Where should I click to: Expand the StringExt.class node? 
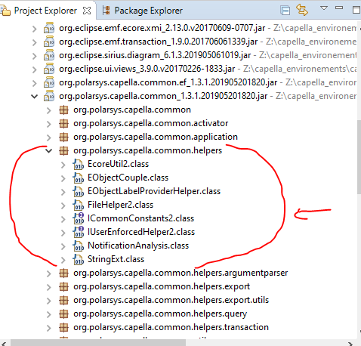63,260
